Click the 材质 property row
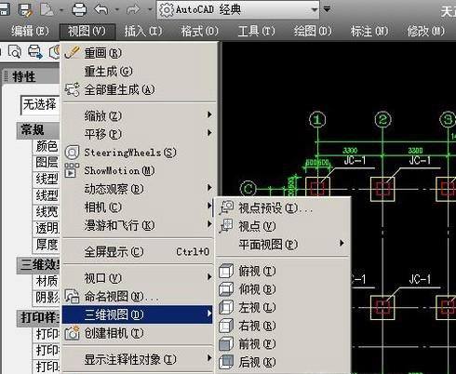 (x=47, y=281)
